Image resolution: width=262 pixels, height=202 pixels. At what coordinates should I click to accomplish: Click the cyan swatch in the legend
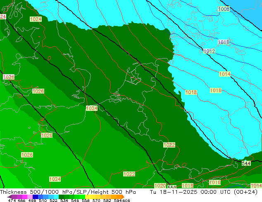pyautogui.click(x=56, y=197)
